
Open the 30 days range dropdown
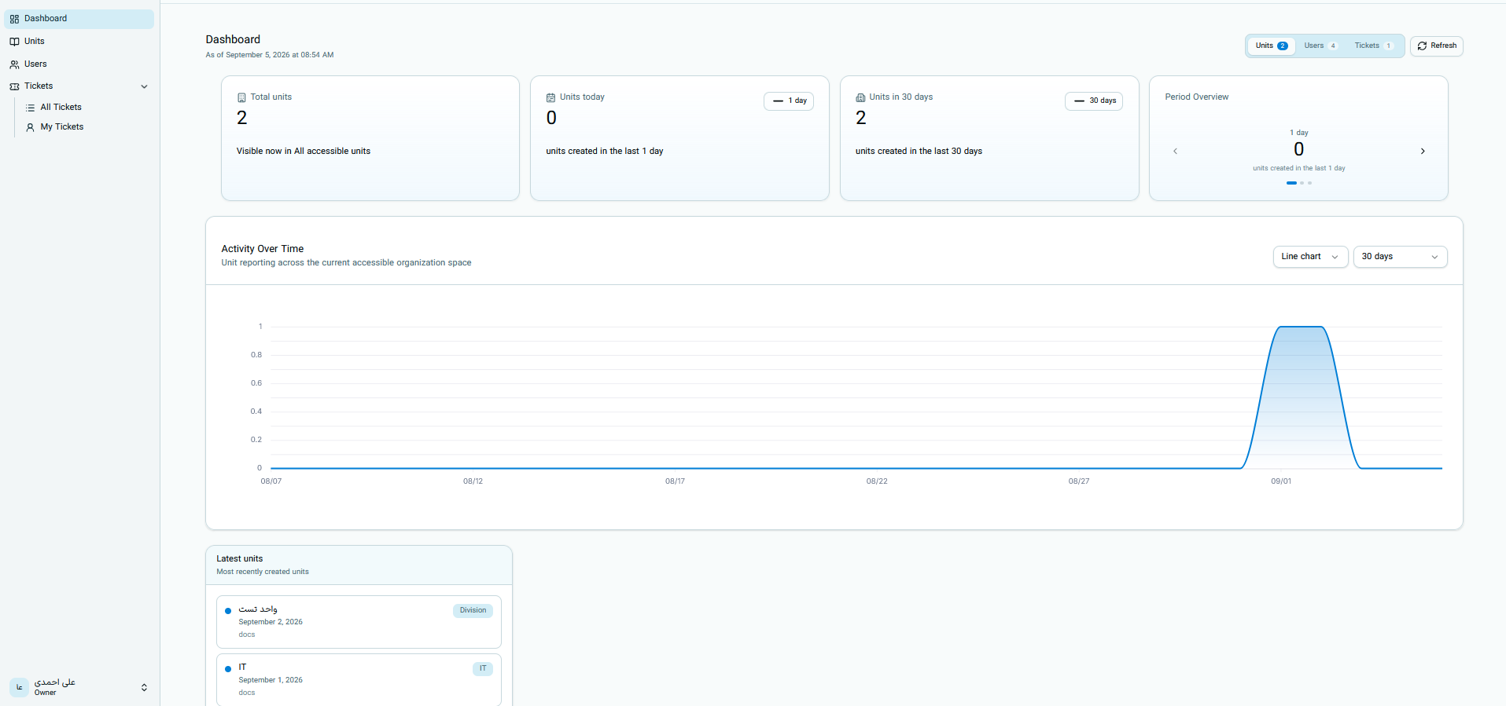click(x=1400, y=257)
